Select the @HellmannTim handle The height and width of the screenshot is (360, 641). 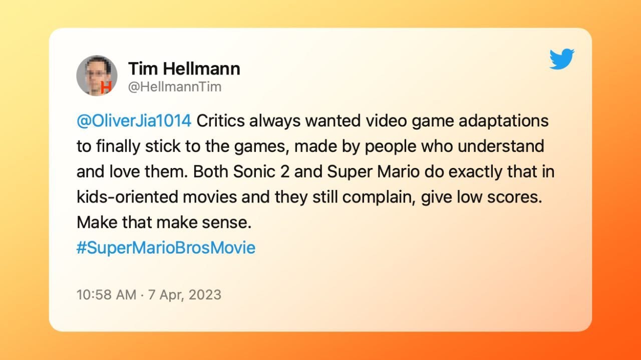point(175,87)
